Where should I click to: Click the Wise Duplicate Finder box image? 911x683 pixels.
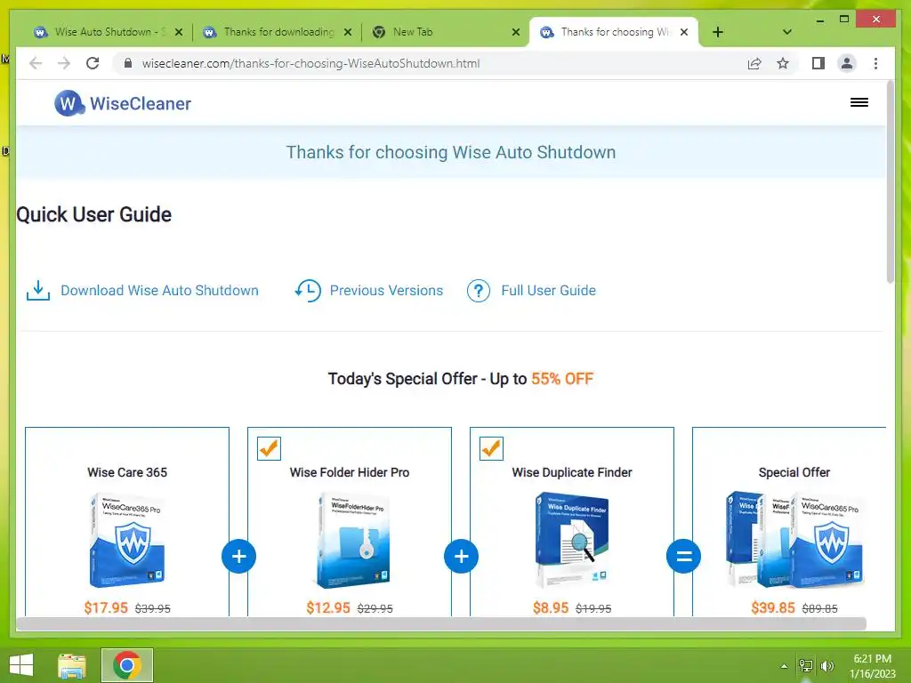(x=572, y=539)
